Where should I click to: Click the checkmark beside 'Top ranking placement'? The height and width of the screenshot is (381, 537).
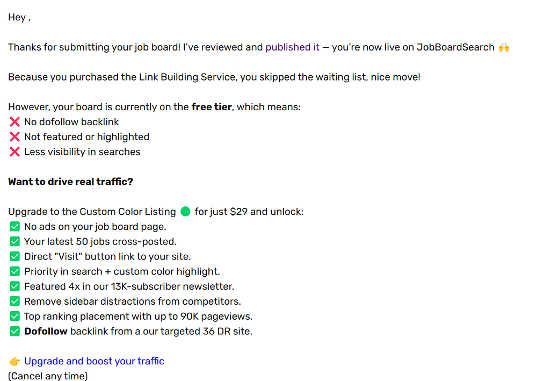click(x=14, y=316)
